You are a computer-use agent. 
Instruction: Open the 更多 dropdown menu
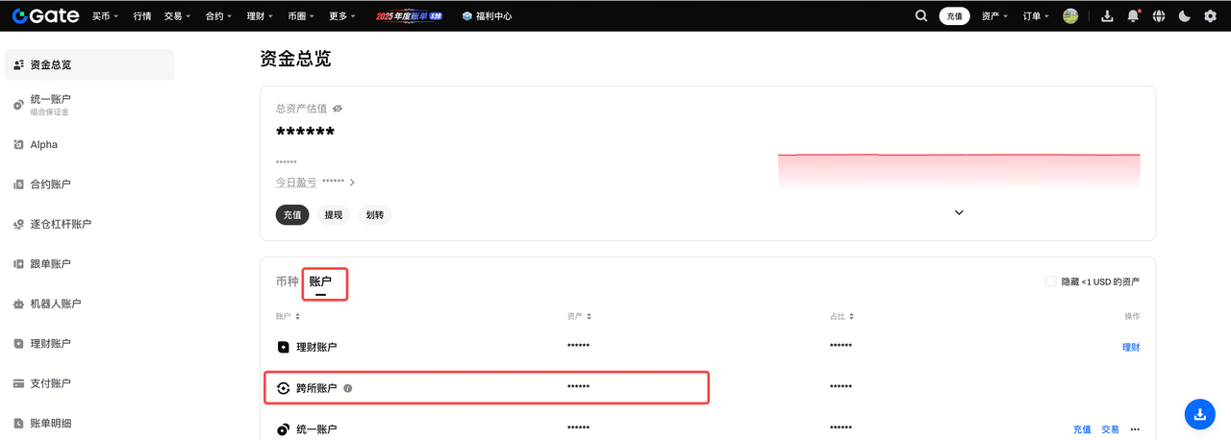341,16
